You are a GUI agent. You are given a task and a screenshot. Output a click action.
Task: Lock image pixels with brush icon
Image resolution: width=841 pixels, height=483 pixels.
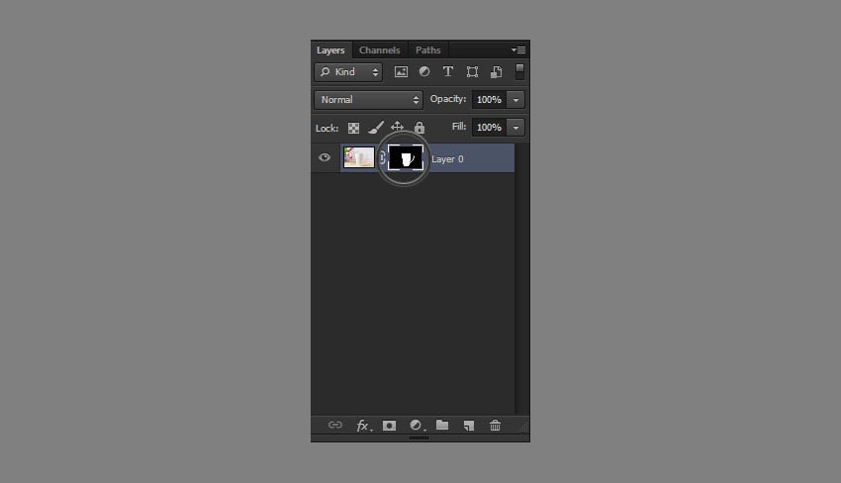[x=375, y=128]
